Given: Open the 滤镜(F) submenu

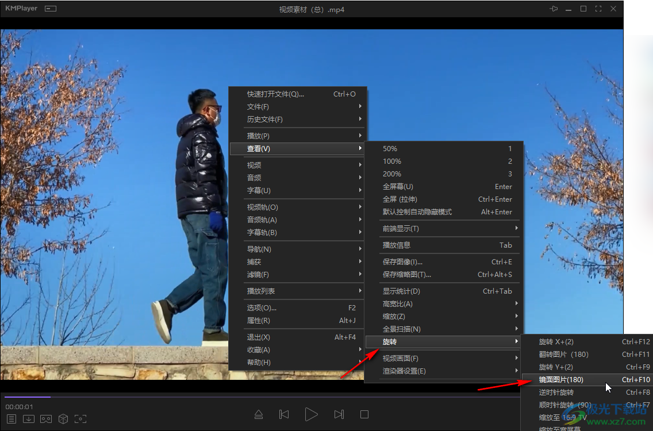Looking at the screenshot, I should click(297, 275).
